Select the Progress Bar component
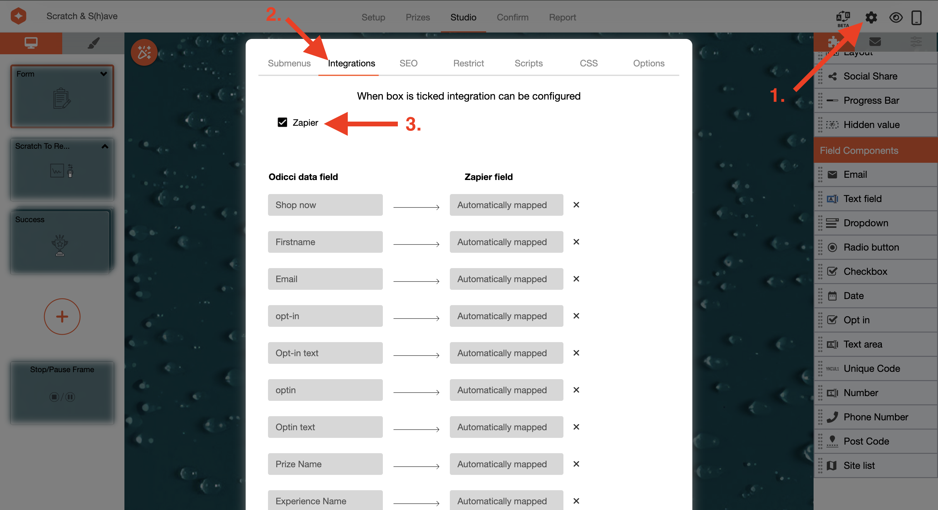This screenshot has width=938, height=510. tap(871, 100)
